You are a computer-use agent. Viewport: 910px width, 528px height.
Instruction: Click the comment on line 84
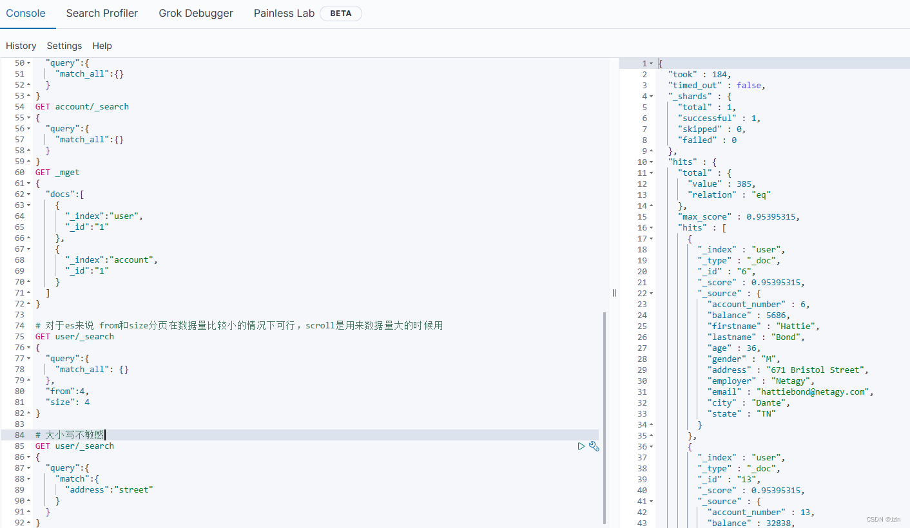click(x=70, y=435)
